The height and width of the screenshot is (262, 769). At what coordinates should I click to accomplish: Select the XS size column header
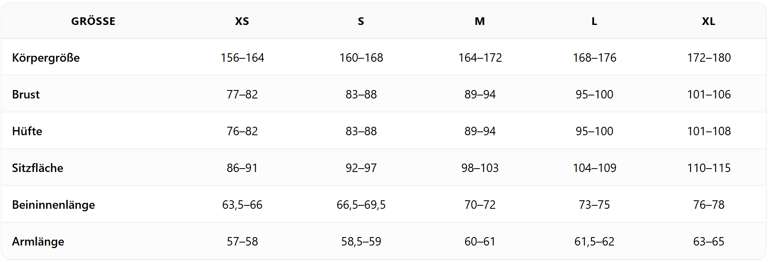(x=242, y=21)
